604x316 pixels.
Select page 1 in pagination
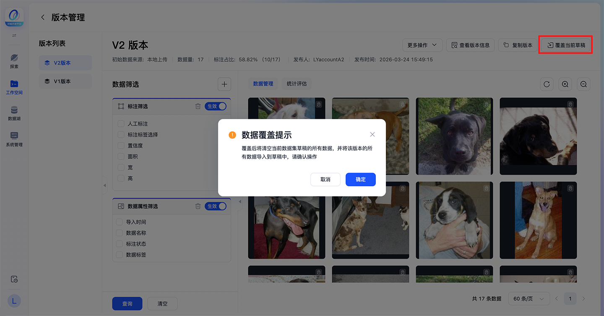click(x=570, y=299)
